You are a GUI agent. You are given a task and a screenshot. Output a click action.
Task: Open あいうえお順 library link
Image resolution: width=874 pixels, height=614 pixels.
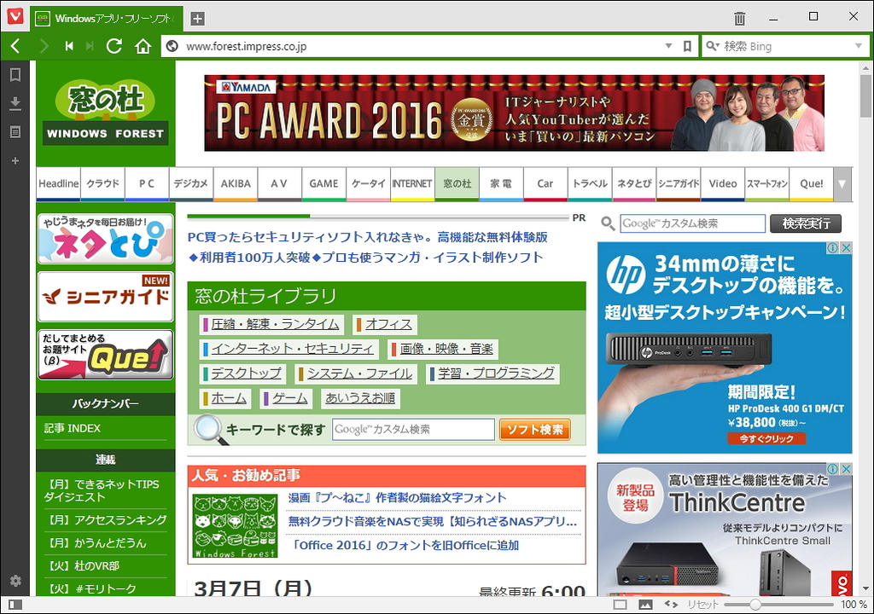(x=360, y=398)
